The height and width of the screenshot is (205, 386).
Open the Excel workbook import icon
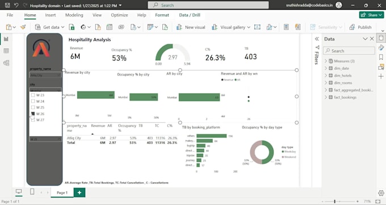(72, 27)
